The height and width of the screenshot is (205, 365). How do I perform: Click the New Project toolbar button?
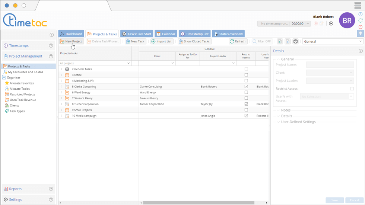coord(72,41)
